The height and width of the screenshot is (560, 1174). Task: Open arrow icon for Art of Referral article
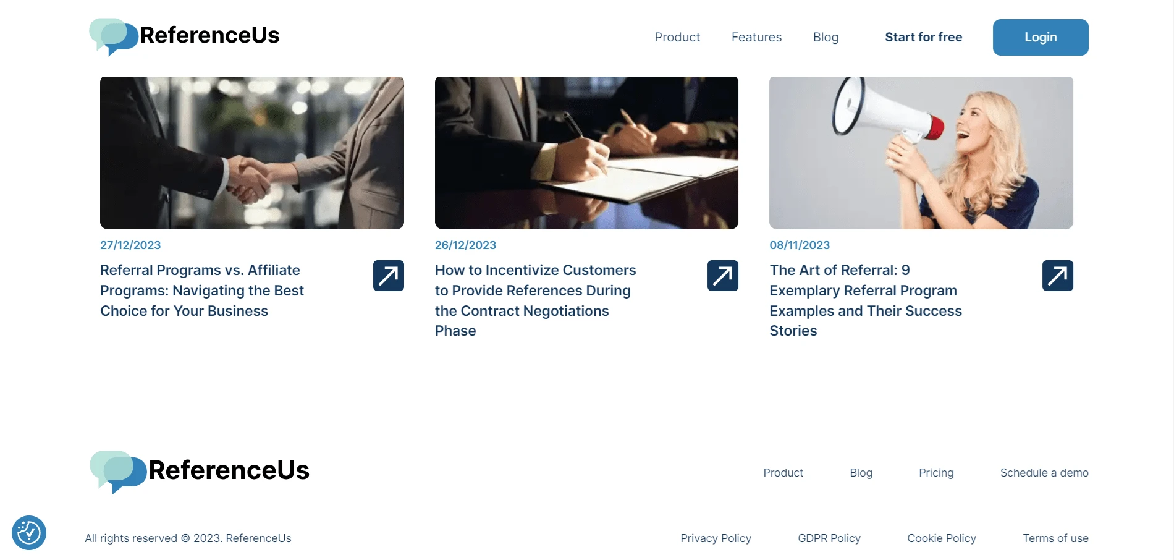click(x=1057, y=276)
